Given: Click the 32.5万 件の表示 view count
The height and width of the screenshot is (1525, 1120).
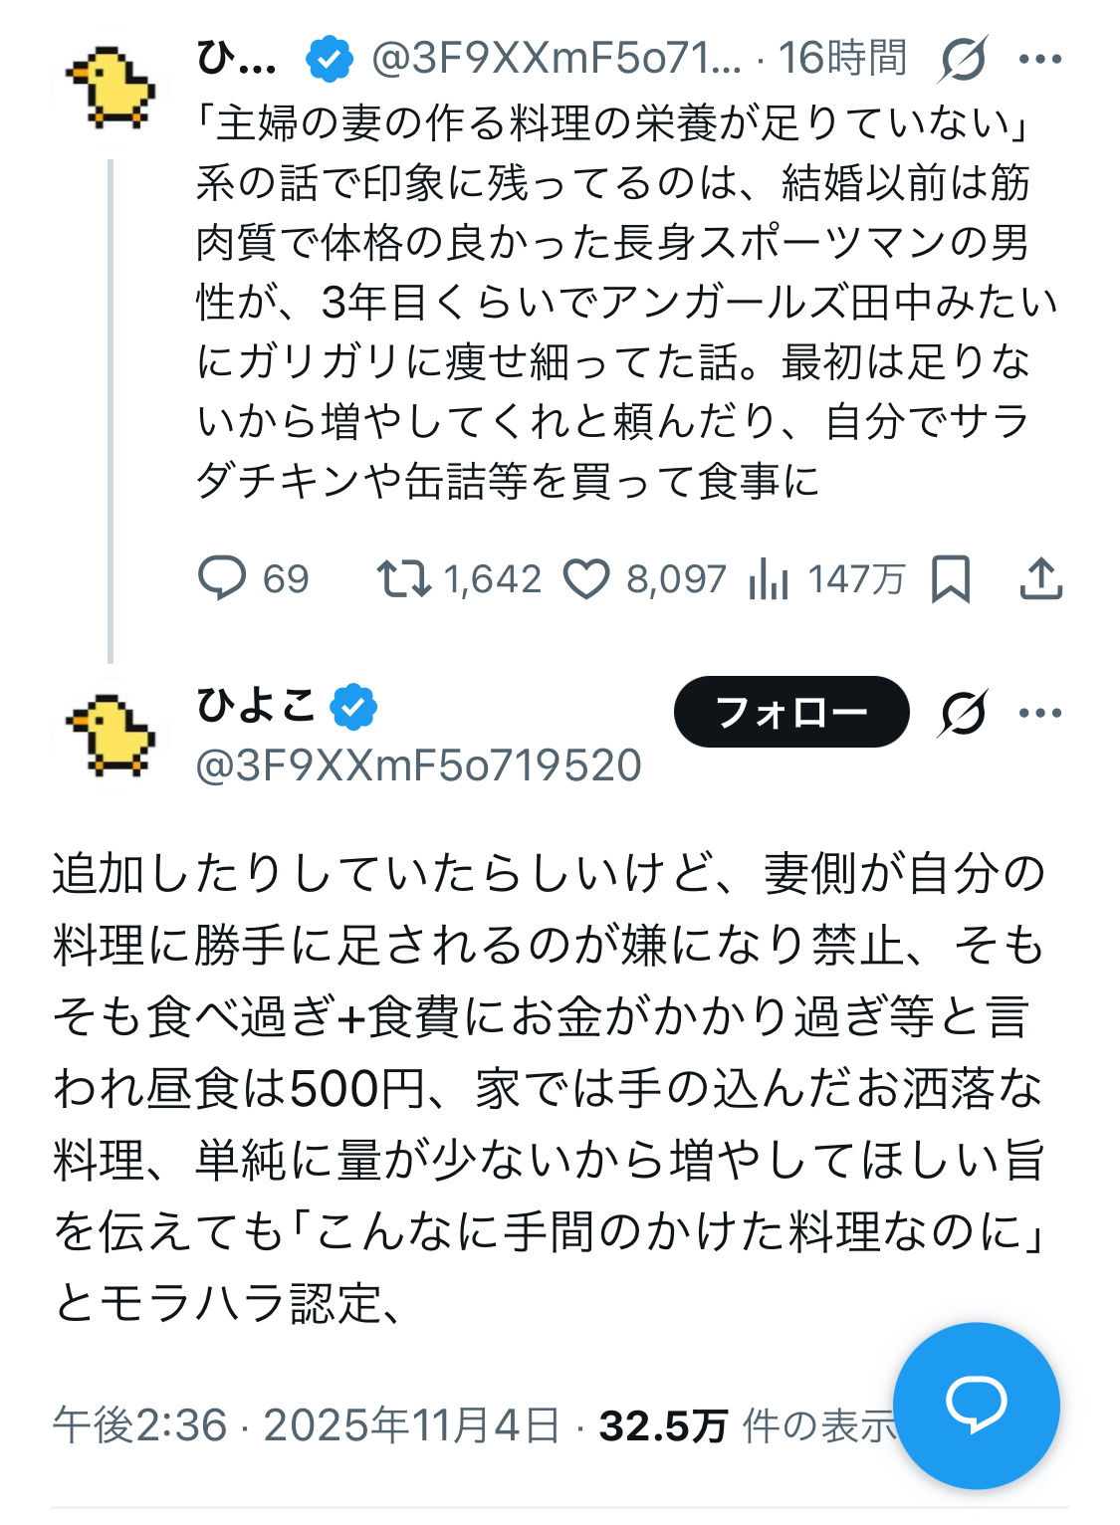Looking at the screenshot, I should 747,1425.
